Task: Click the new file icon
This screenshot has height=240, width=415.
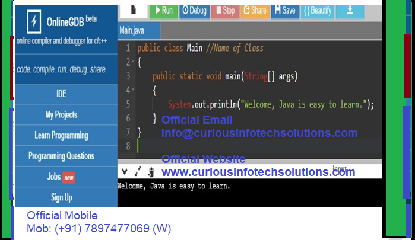Action: (x=134, y=11)
